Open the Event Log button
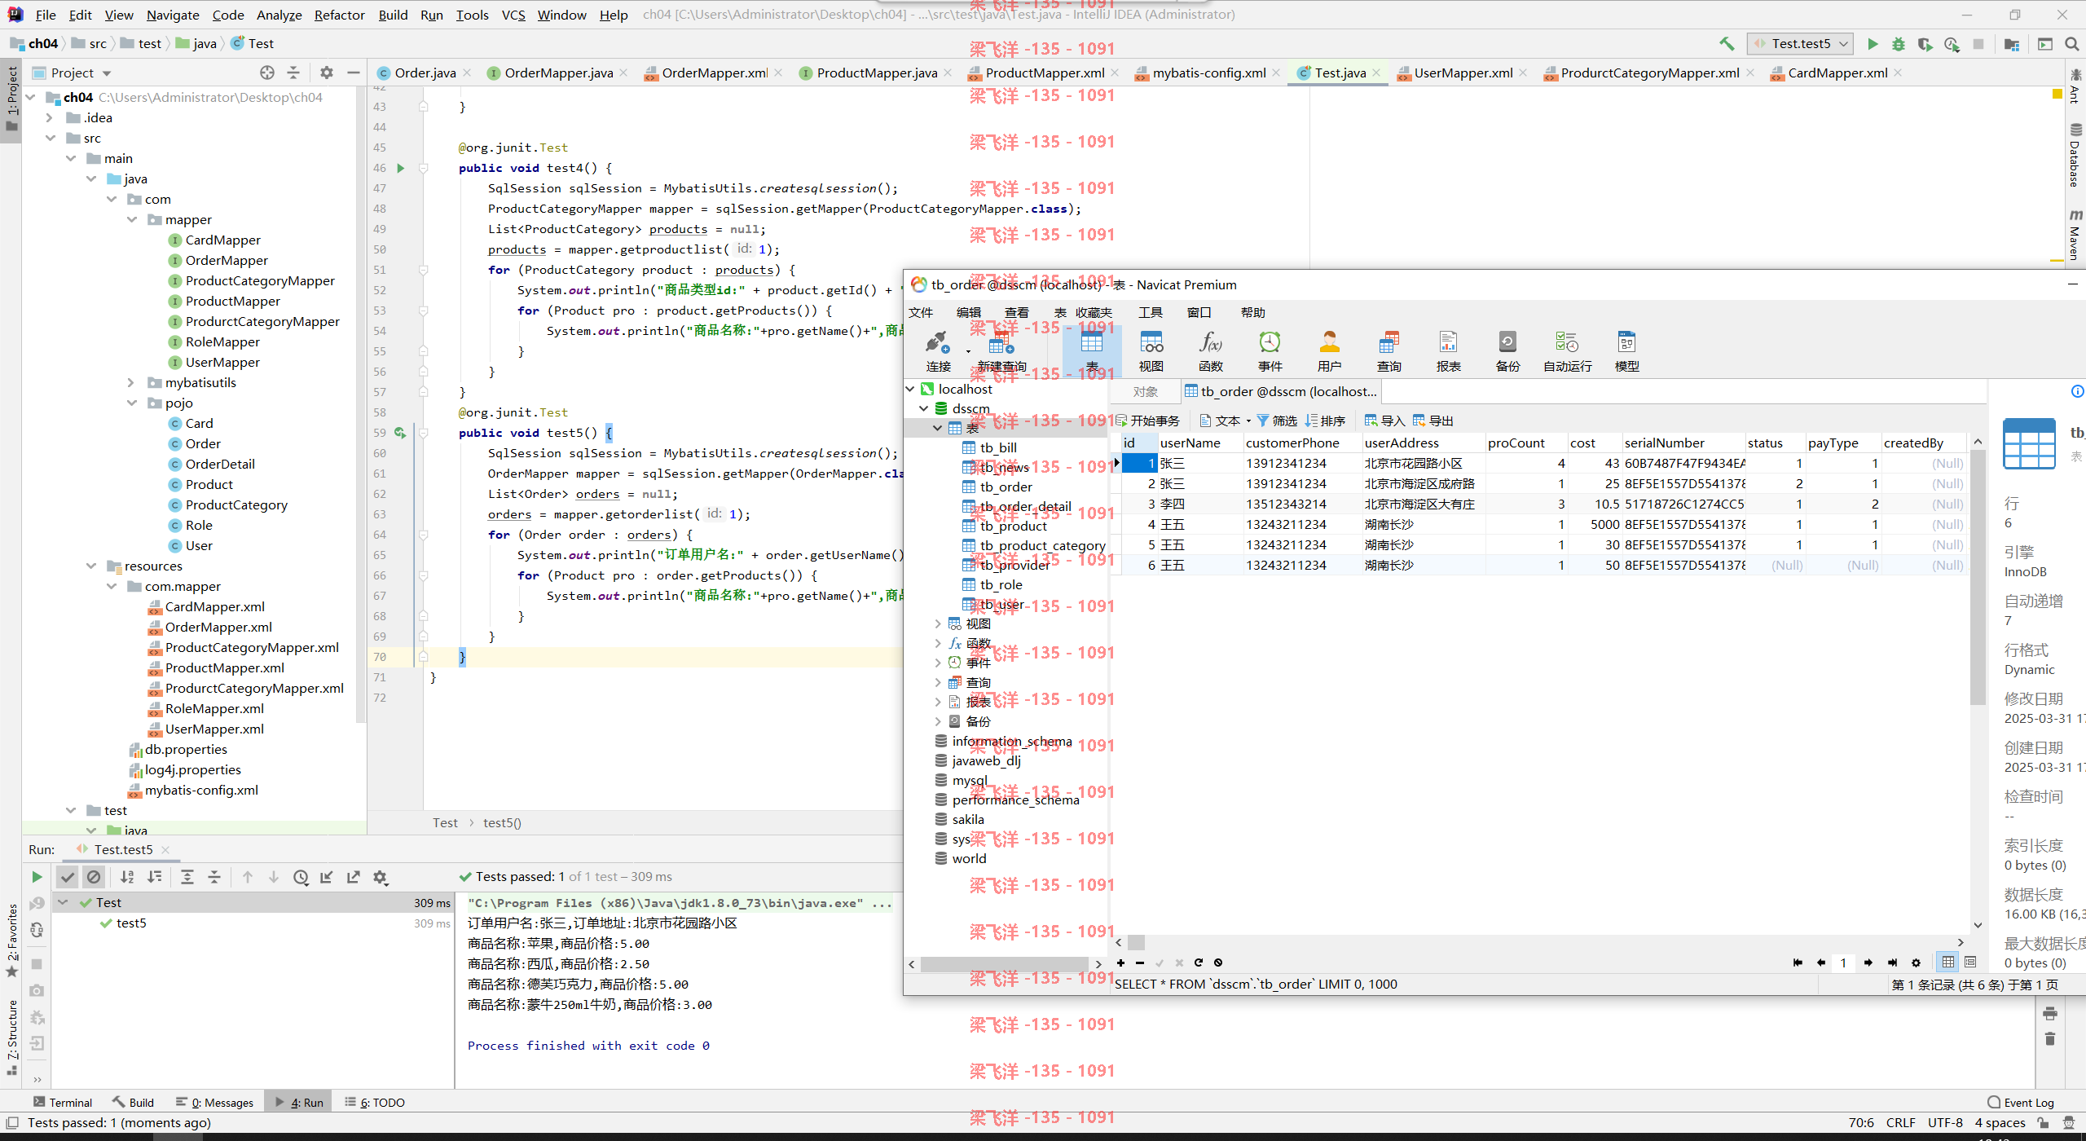 [2021, 1103]
